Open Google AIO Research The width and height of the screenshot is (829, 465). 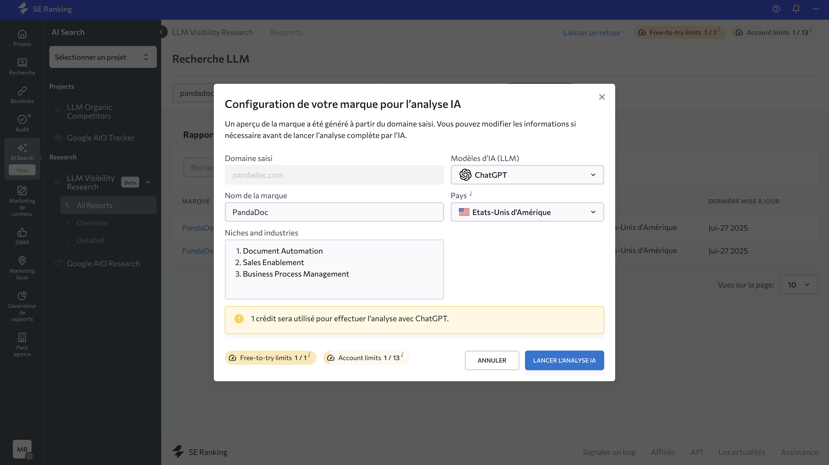[103, 263]
